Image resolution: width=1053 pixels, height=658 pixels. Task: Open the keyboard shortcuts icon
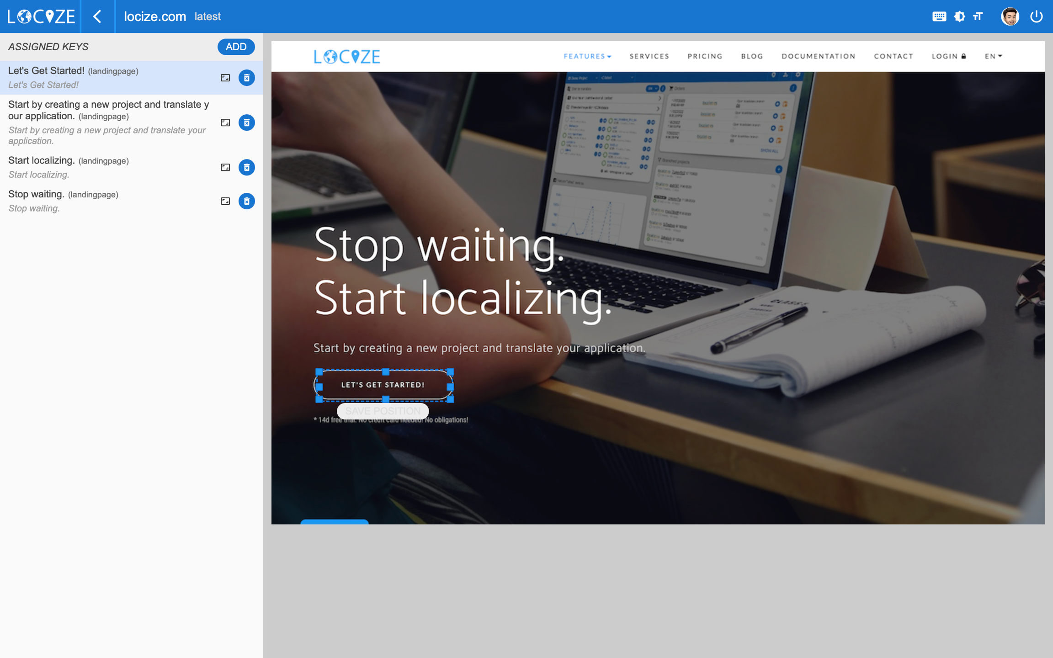click(x=939, y=16)
